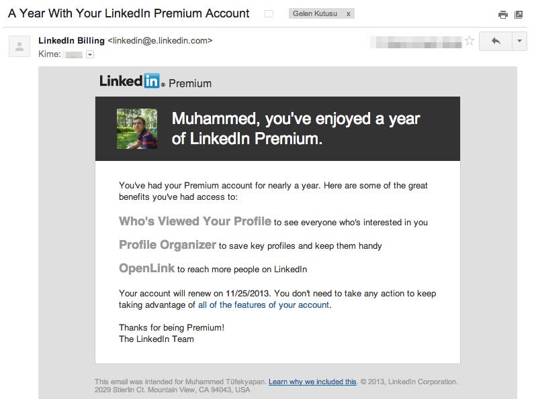Open 'all of the features of your account' link
The height and width of the screenshot is (399, 534).
pyautogui.click(x=263, y=305)
